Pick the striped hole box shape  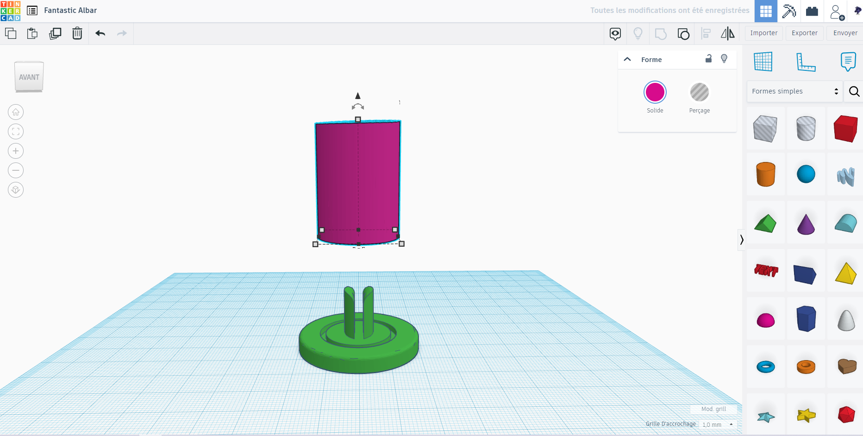pos(765,129)
